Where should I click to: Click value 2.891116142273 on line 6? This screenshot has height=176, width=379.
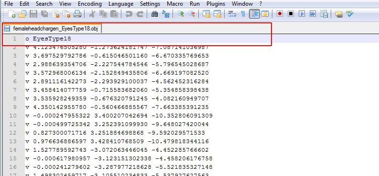[59, 81]
